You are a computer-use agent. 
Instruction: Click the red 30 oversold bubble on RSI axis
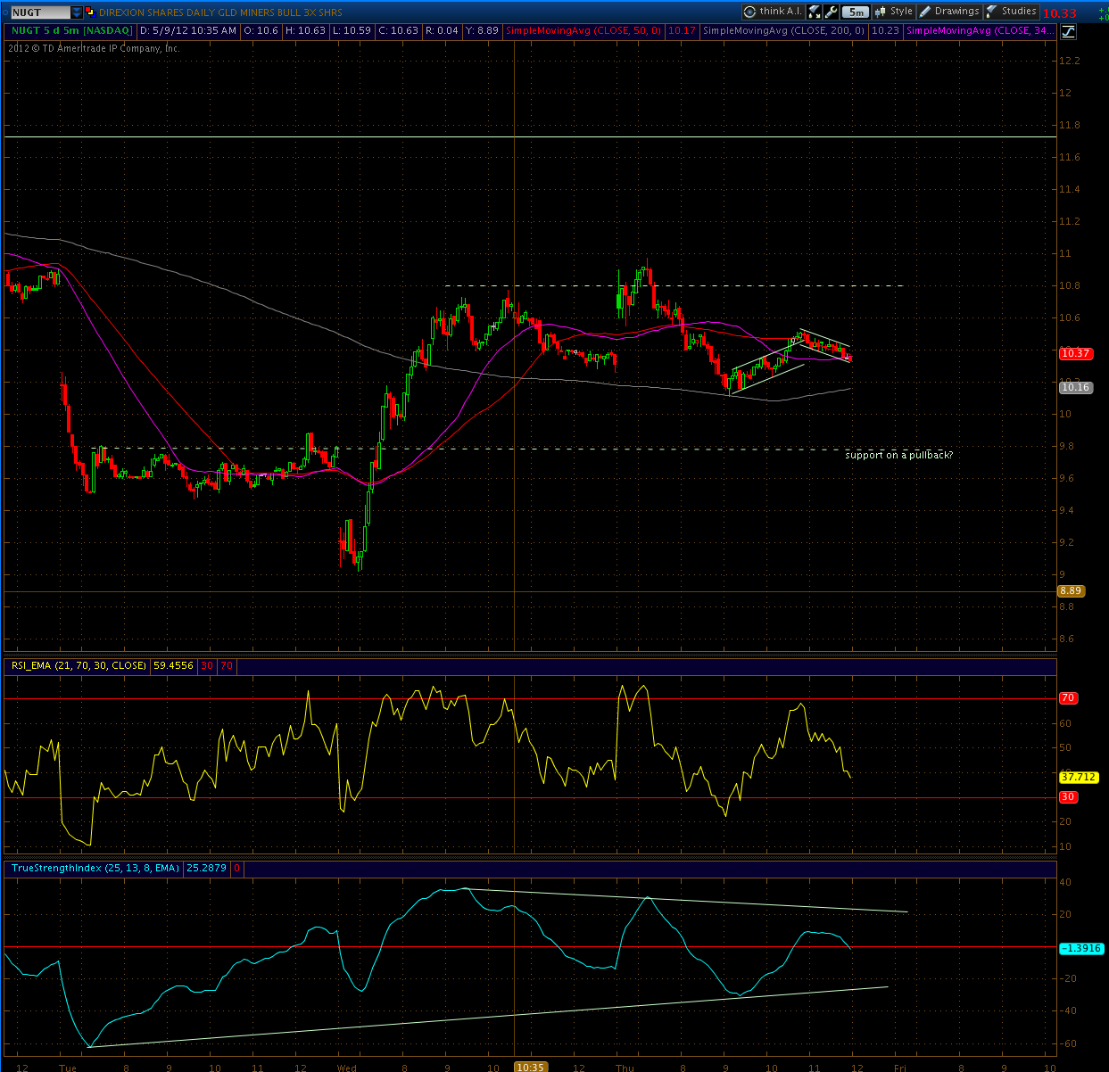click(x=1068, y=797)
